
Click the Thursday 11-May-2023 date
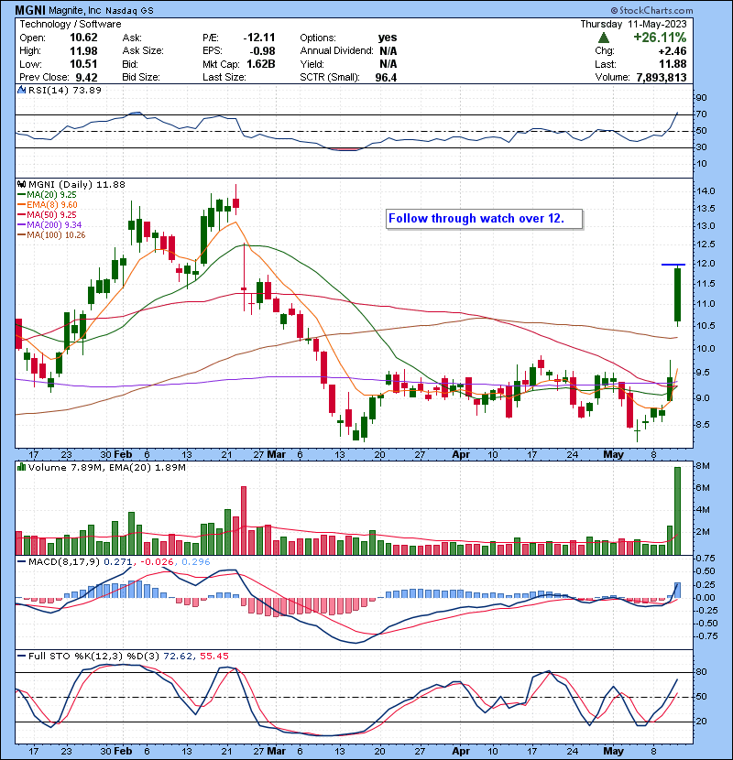coord(633,24)
